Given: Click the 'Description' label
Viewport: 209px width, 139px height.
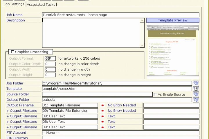Looking at the screenshot, I should coord(16,20).
